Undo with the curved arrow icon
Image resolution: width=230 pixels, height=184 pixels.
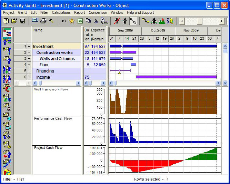tap(64, 21)
